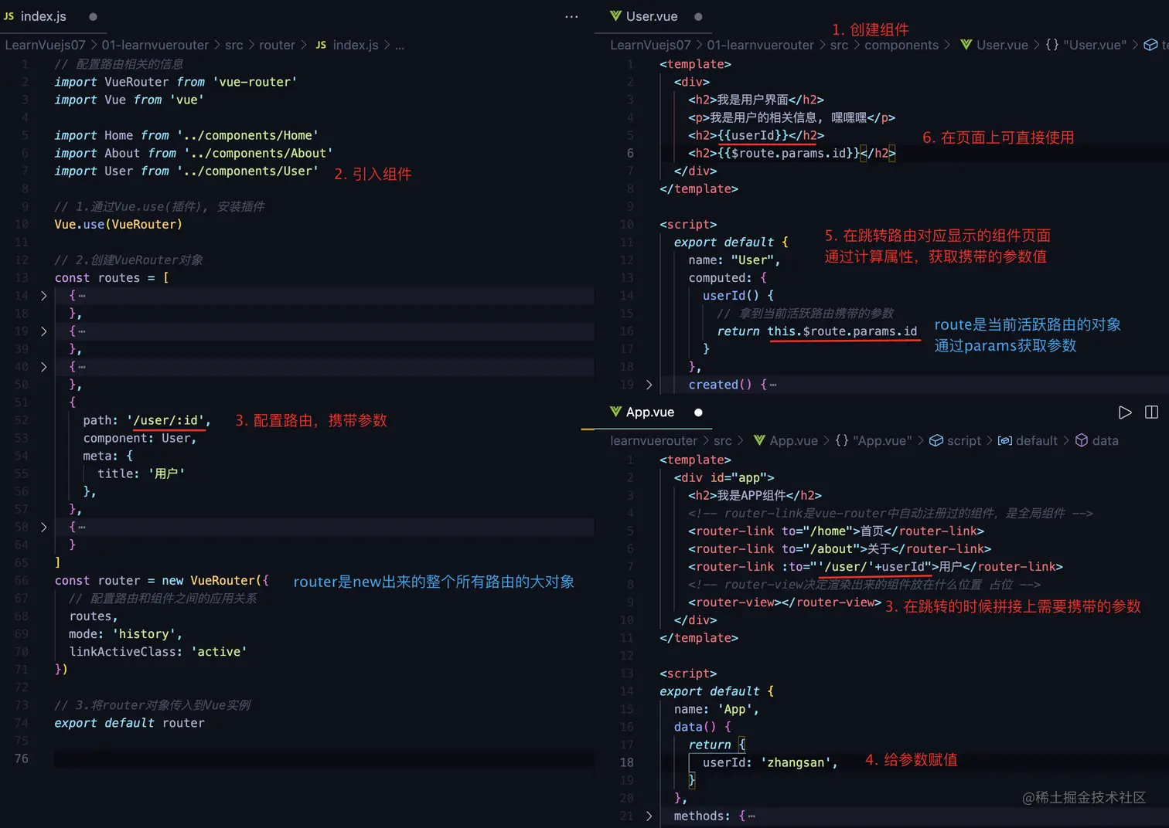Screen dimensions: 1169x828
Task: Click the userId: 'zhangsan' line in App.vue
Action: click(770, 762)
